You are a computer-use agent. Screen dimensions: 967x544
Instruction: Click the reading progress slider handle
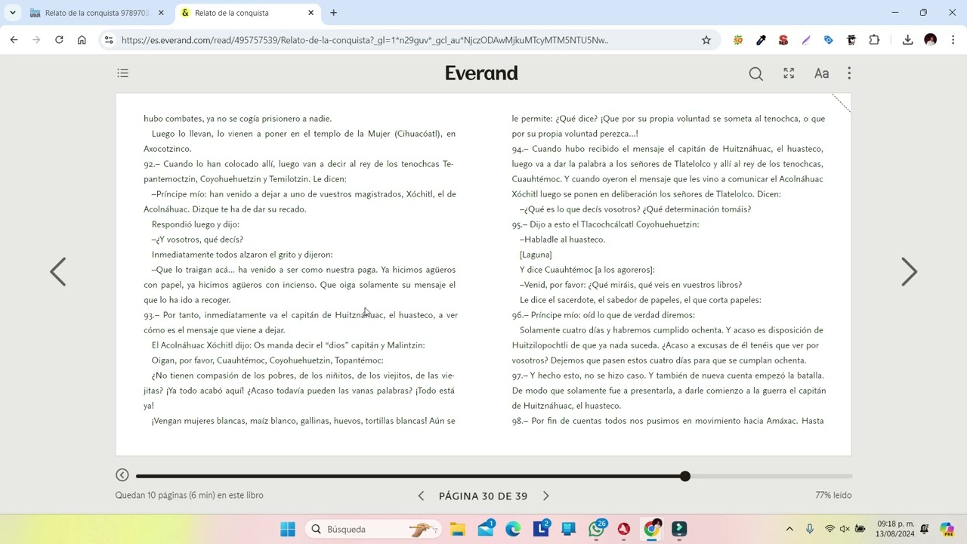point(684,476)
